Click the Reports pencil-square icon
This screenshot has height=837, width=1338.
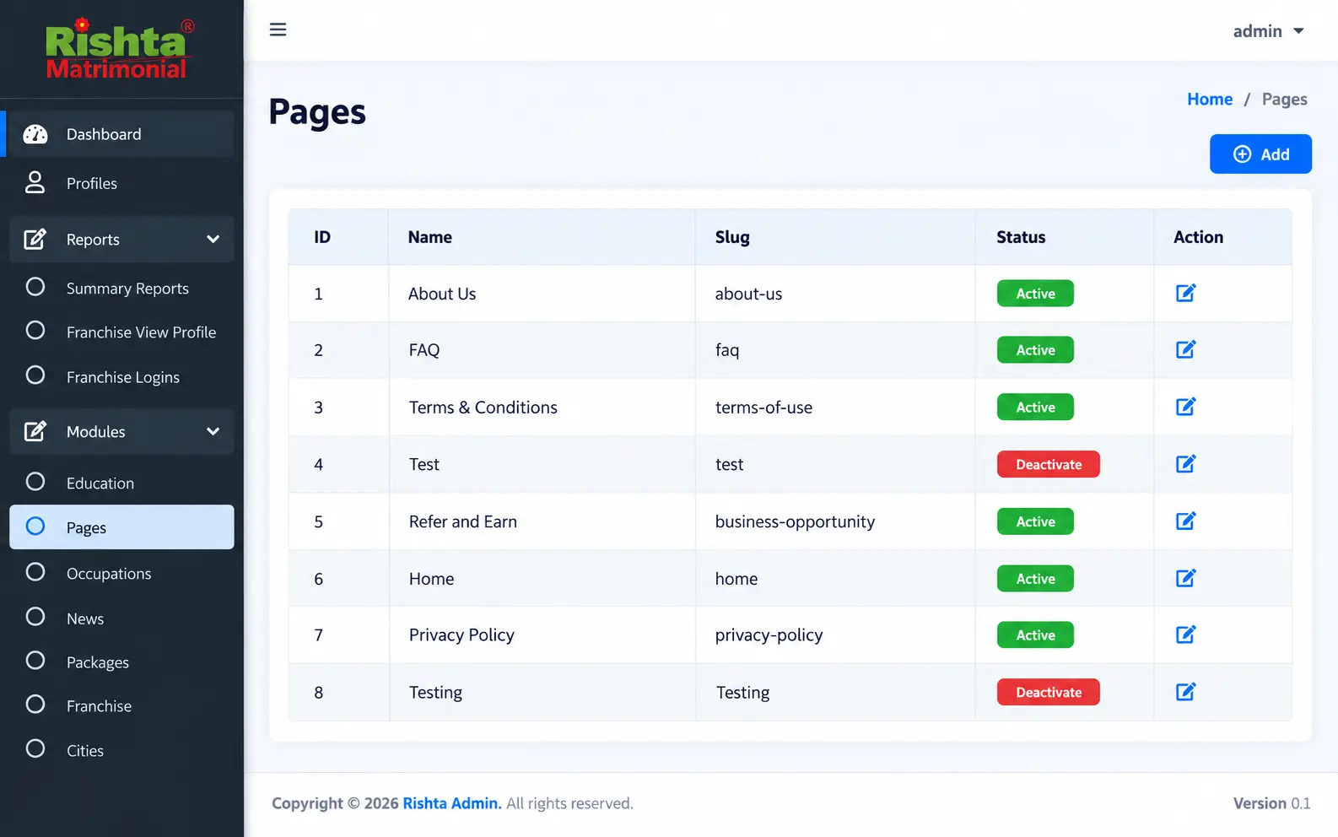[35, 240]
